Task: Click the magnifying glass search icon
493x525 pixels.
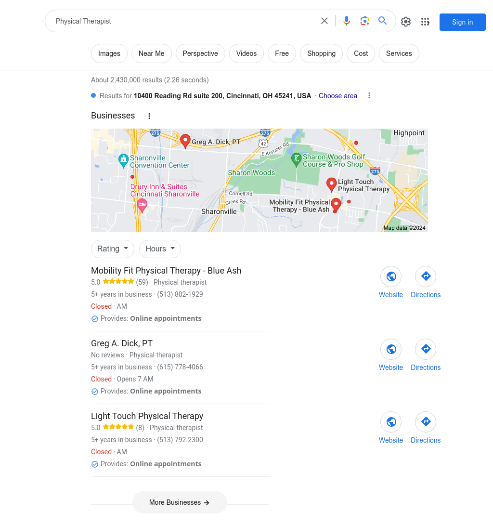Action: (383, 21)
